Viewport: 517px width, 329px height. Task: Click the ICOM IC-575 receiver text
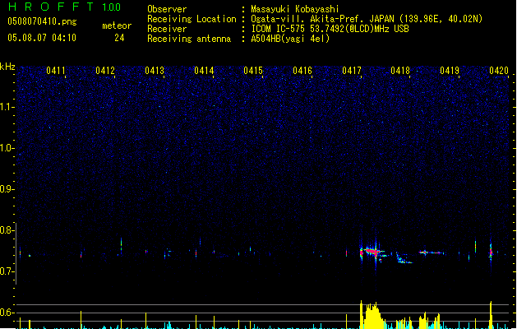330,29
